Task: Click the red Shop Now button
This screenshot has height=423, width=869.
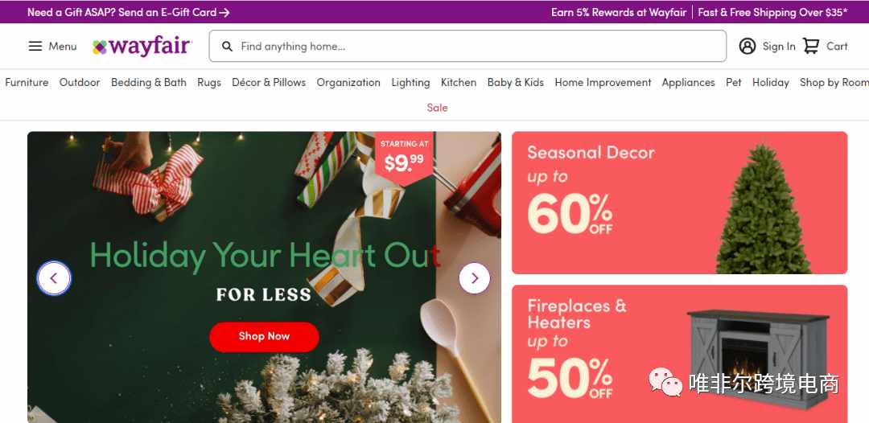Action: [265, 337]
